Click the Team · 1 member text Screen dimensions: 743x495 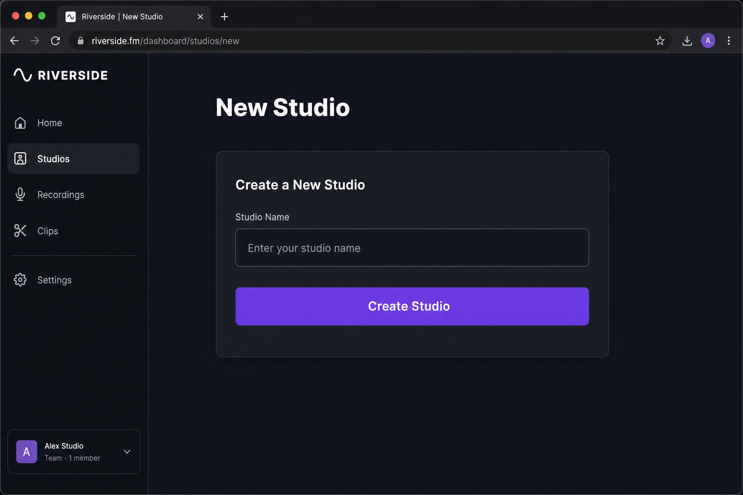[72, 458]
